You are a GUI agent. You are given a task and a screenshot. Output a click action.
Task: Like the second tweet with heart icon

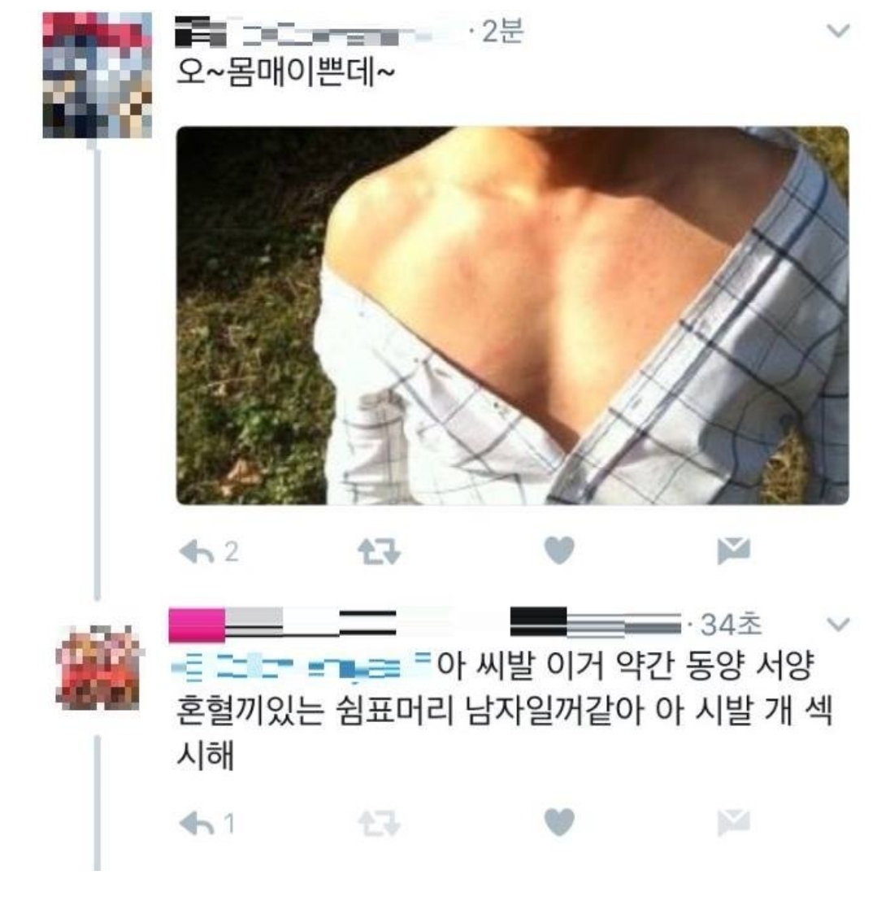pos(559,822)
